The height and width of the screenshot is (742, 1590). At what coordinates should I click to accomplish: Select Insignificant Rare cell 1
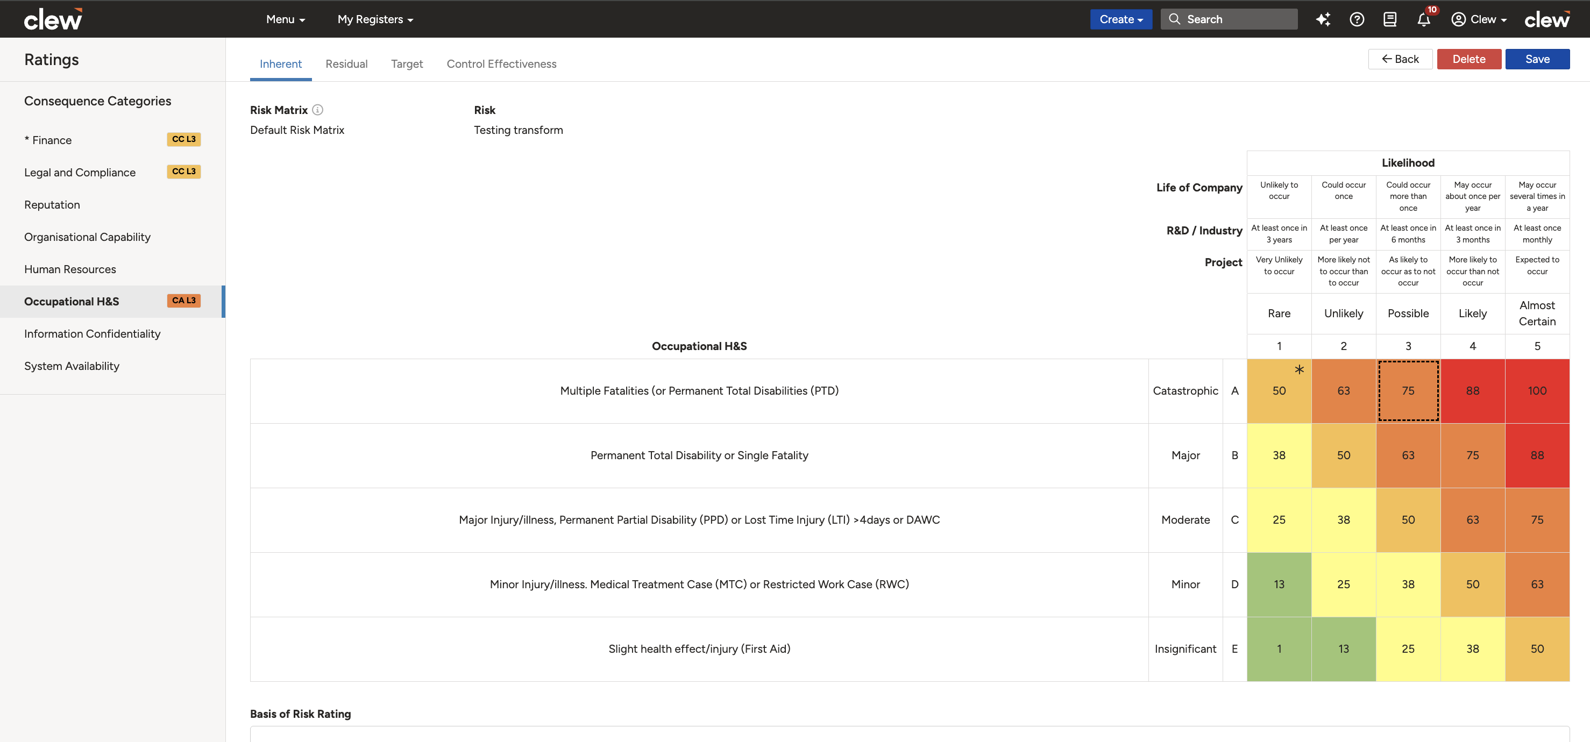pos(1279,649)
